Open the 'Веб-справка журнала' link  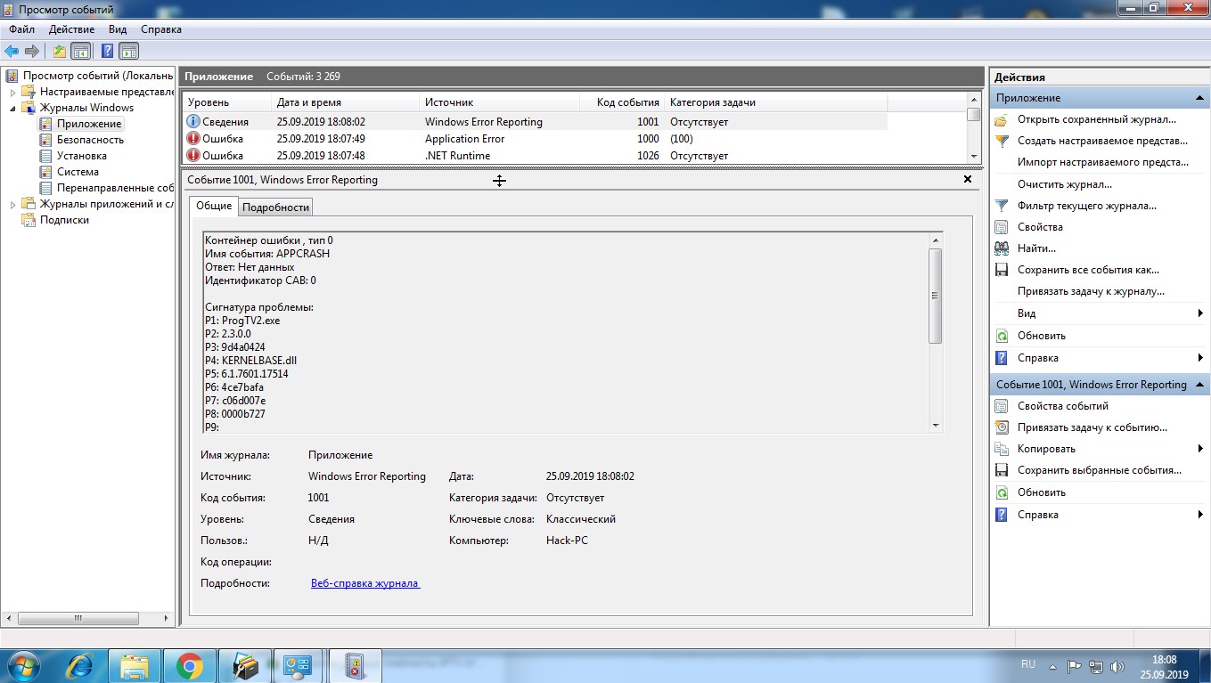(364, 583)
